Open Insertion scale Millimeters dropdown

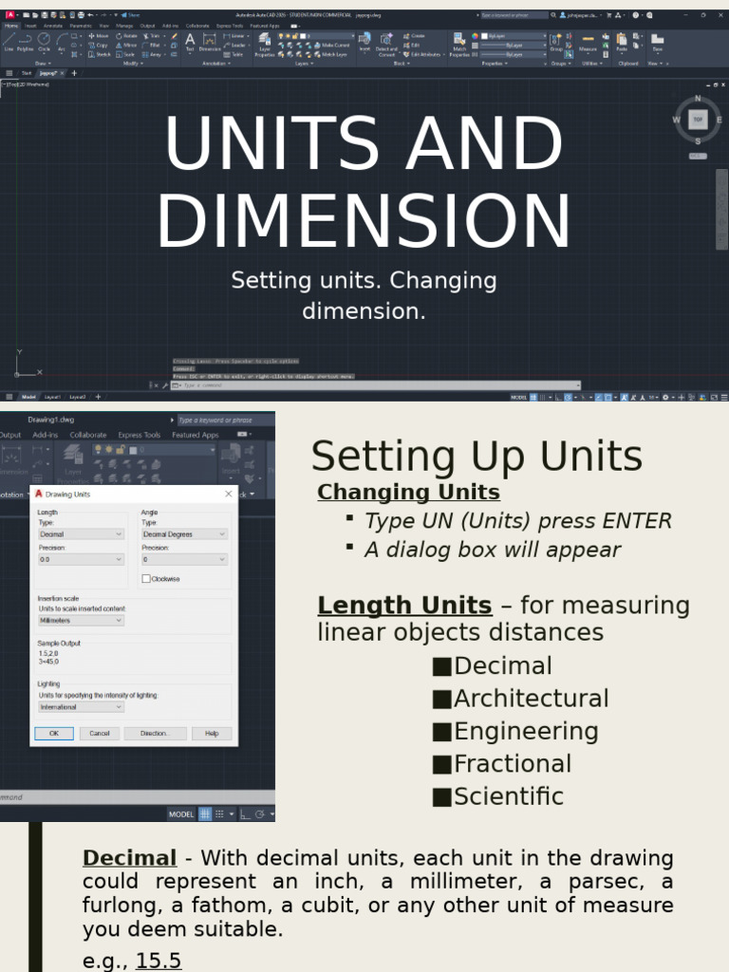click(82, 620)
